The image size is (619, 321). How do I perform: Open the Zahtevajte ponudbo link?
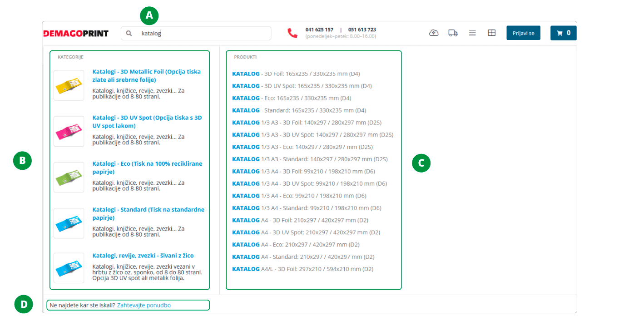click(144, 305)
